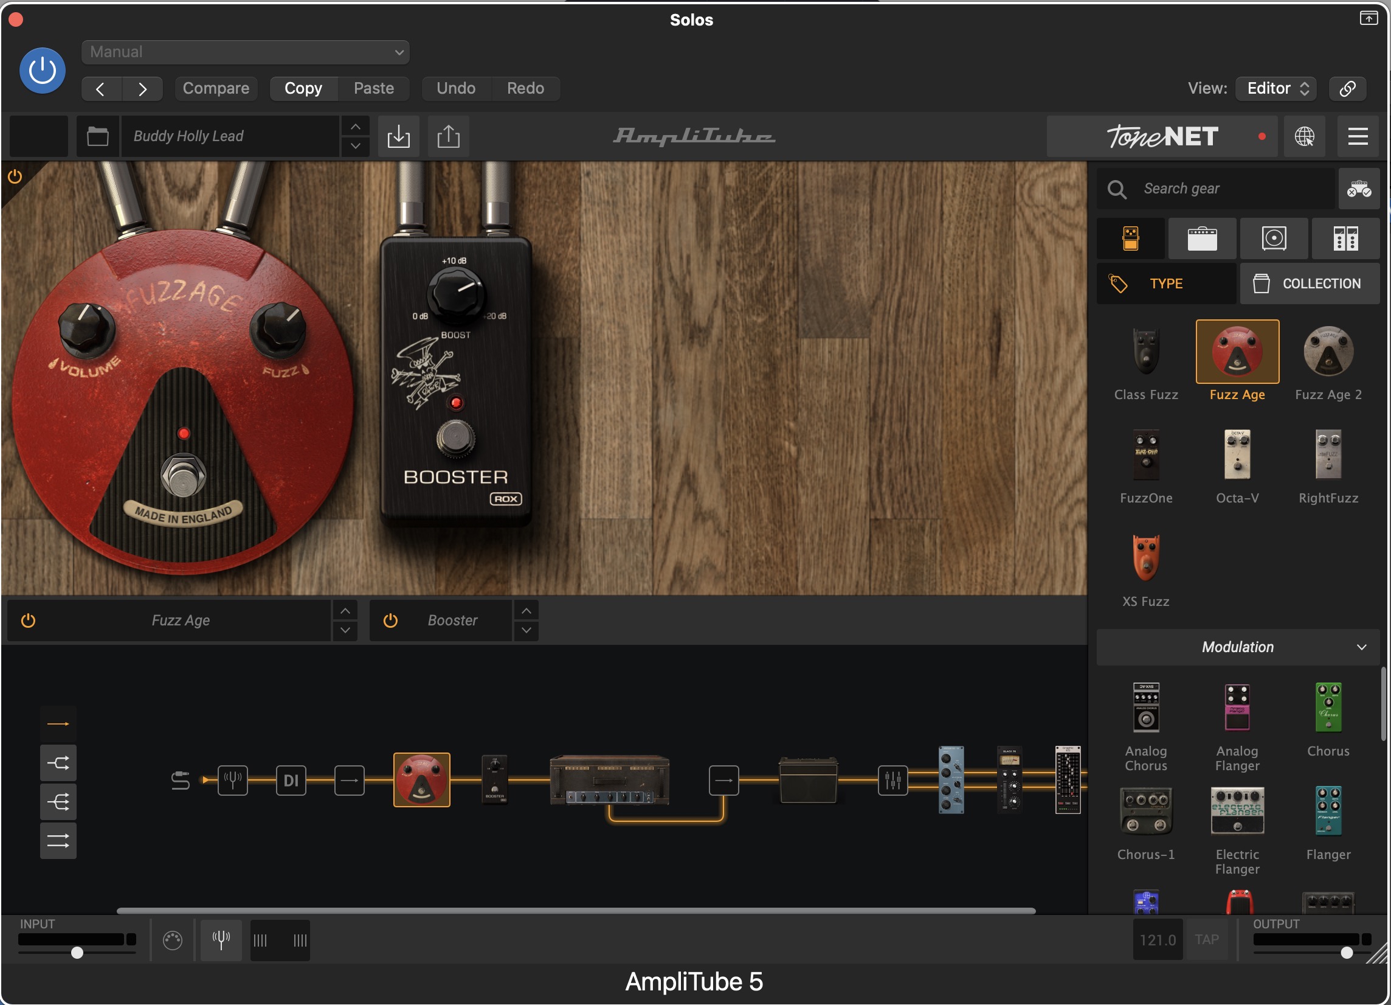Select the Amplifier gear tab
The image size is (1391, 1005).
tap(1202, 238)
